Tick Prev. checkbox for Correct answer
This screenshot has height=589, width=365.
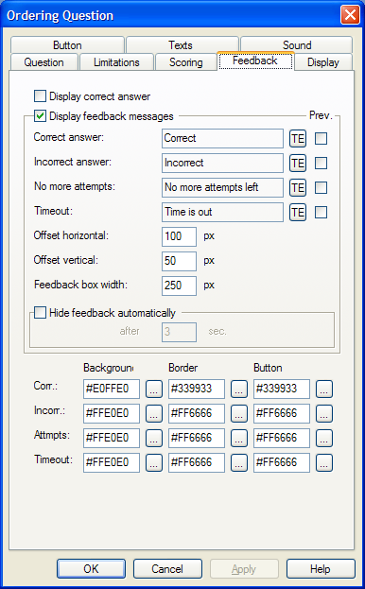pos(321,139)
